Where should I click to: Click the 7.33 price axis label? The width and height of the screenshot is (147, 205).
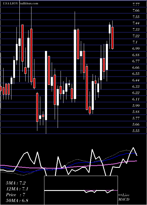136,30
